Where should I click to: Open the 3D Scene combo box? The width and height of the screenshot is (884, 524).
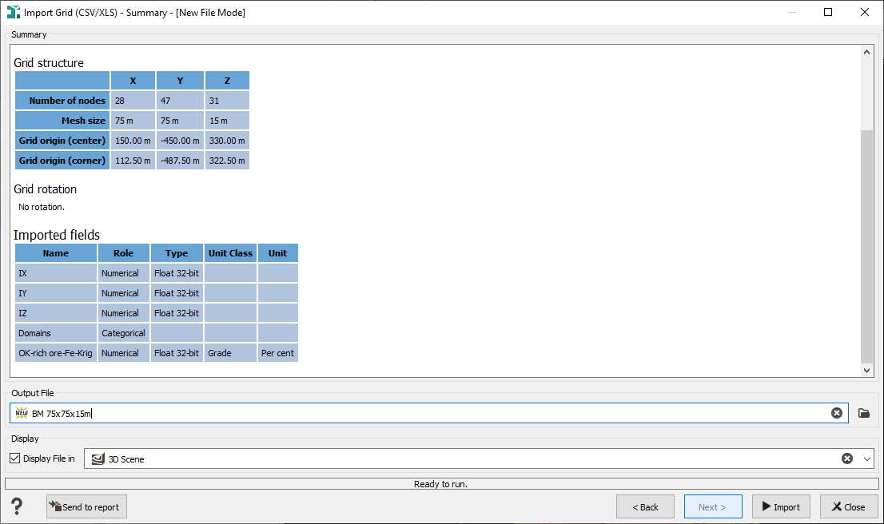coord(479,458)
